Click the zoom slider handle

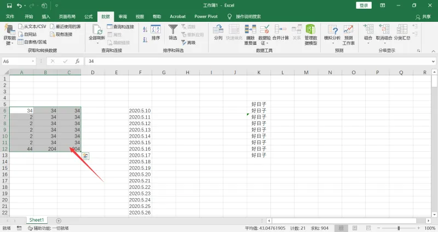coord(399,228)
